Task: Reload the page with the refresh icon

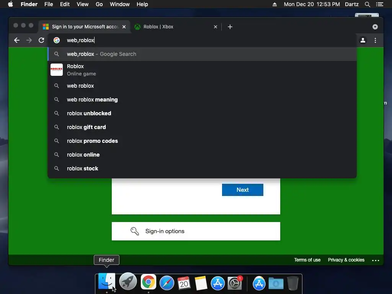Action: [41, 40]
